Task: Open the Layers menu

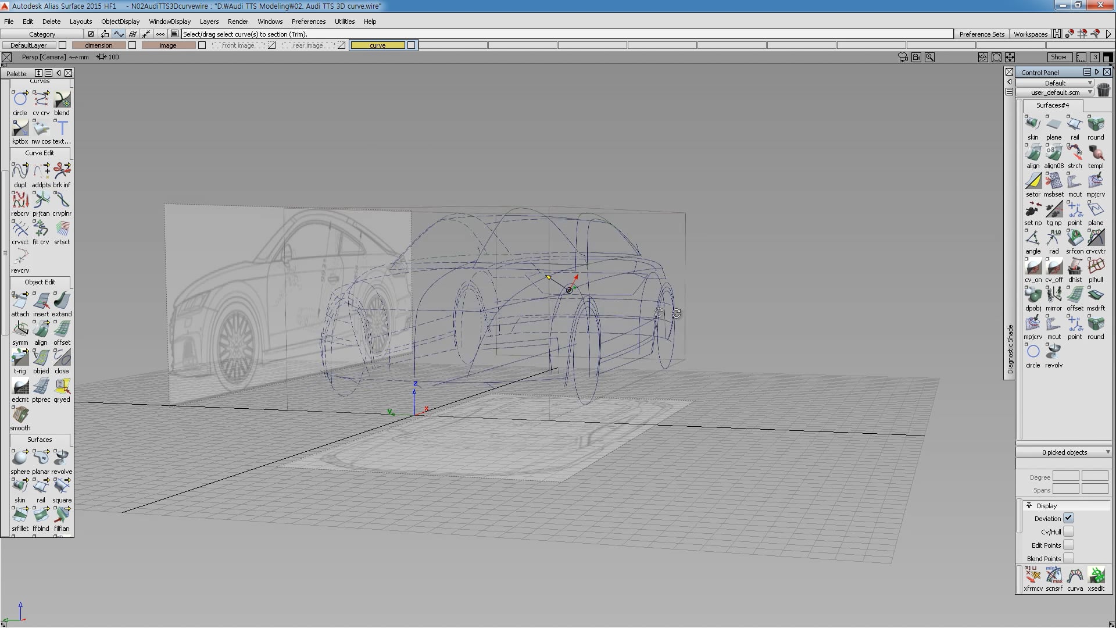Action: click(209, 22)
